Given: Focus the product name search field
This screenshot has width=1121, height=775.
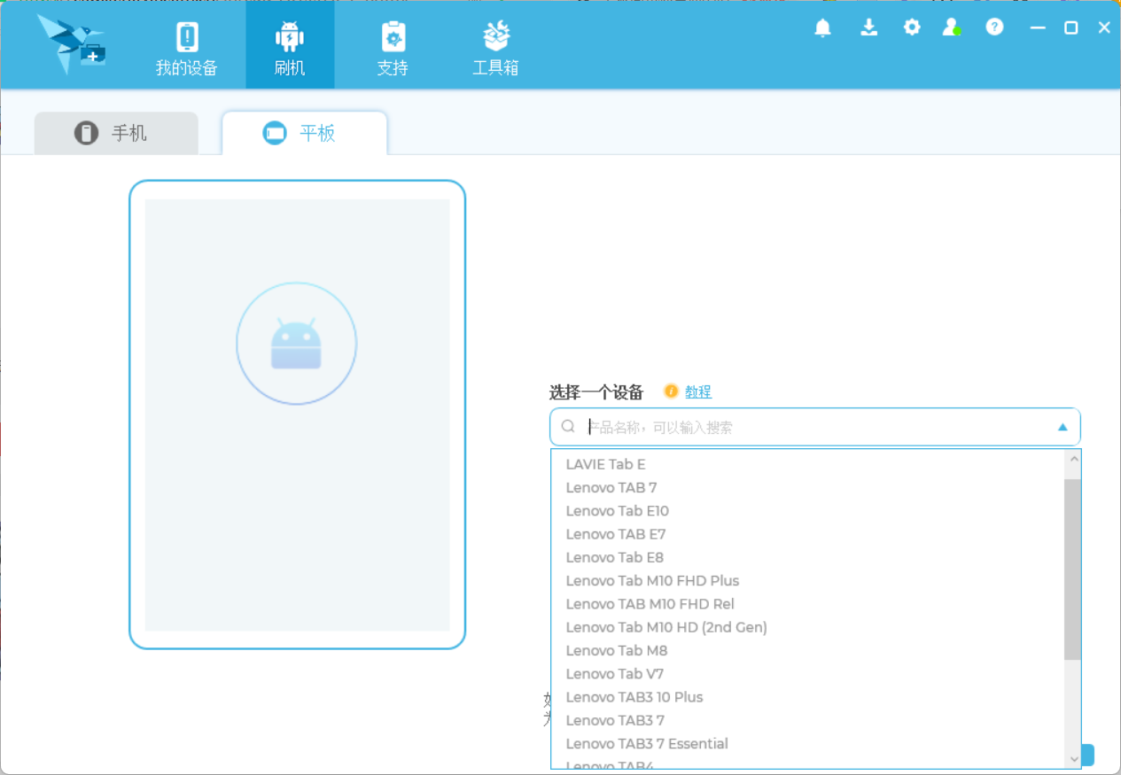Looking at the screenshot, I should (x=815, y=427).
